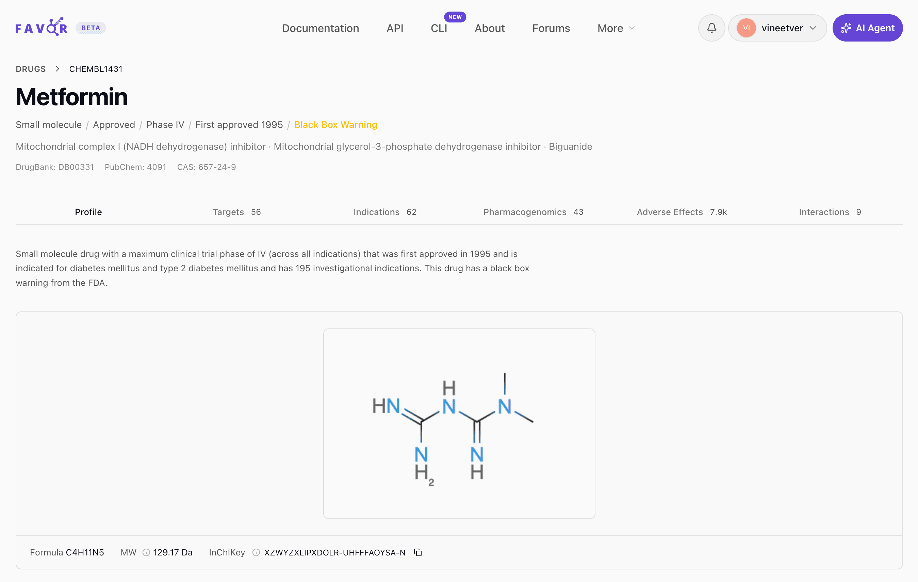This screenshot has width=918, height=582.
Task: Click the Black Box Warning label
Action: pos(335,125)
